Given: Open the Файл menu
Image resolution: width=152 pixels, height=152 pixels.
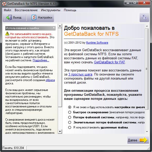Looking at the screenshot, I should pos(7,10).
